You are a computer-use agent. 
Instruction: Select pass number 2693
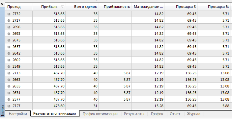[x=16, y=34]
